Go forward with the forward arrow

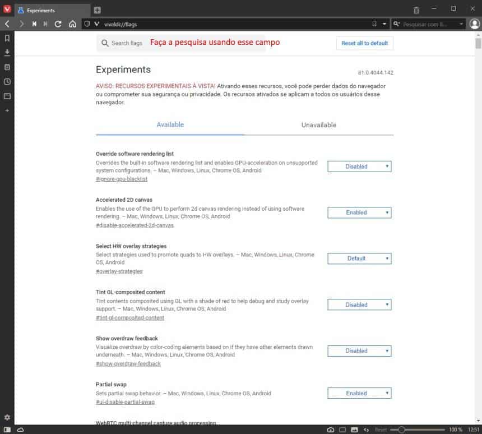click(x=21, y=24)
